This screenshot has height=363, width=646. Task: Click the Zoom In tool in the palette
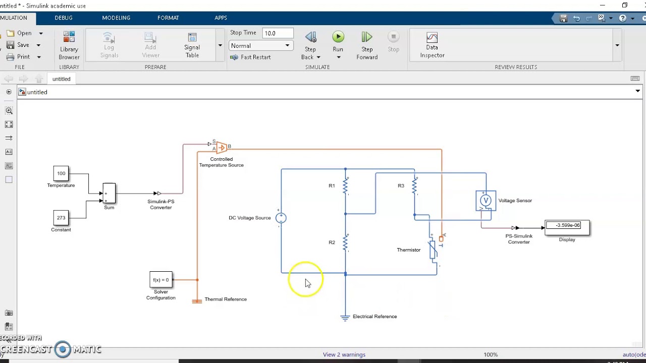click(9, 110)
